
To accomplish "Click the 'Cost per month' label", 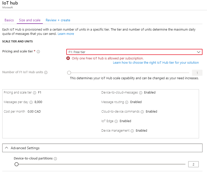I will (14, 112).
